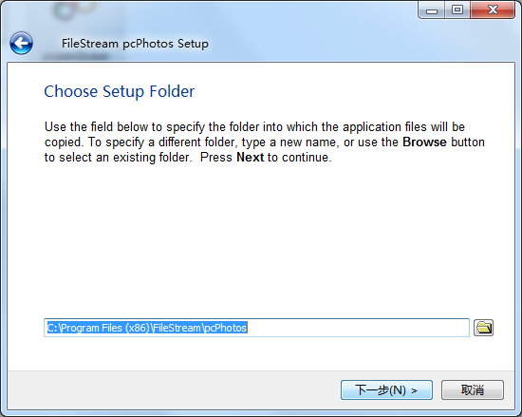Viewport: 522px width, 417px height.
Task: Click 'C:' at the start of the path
Action: click(x=52, y=328)
